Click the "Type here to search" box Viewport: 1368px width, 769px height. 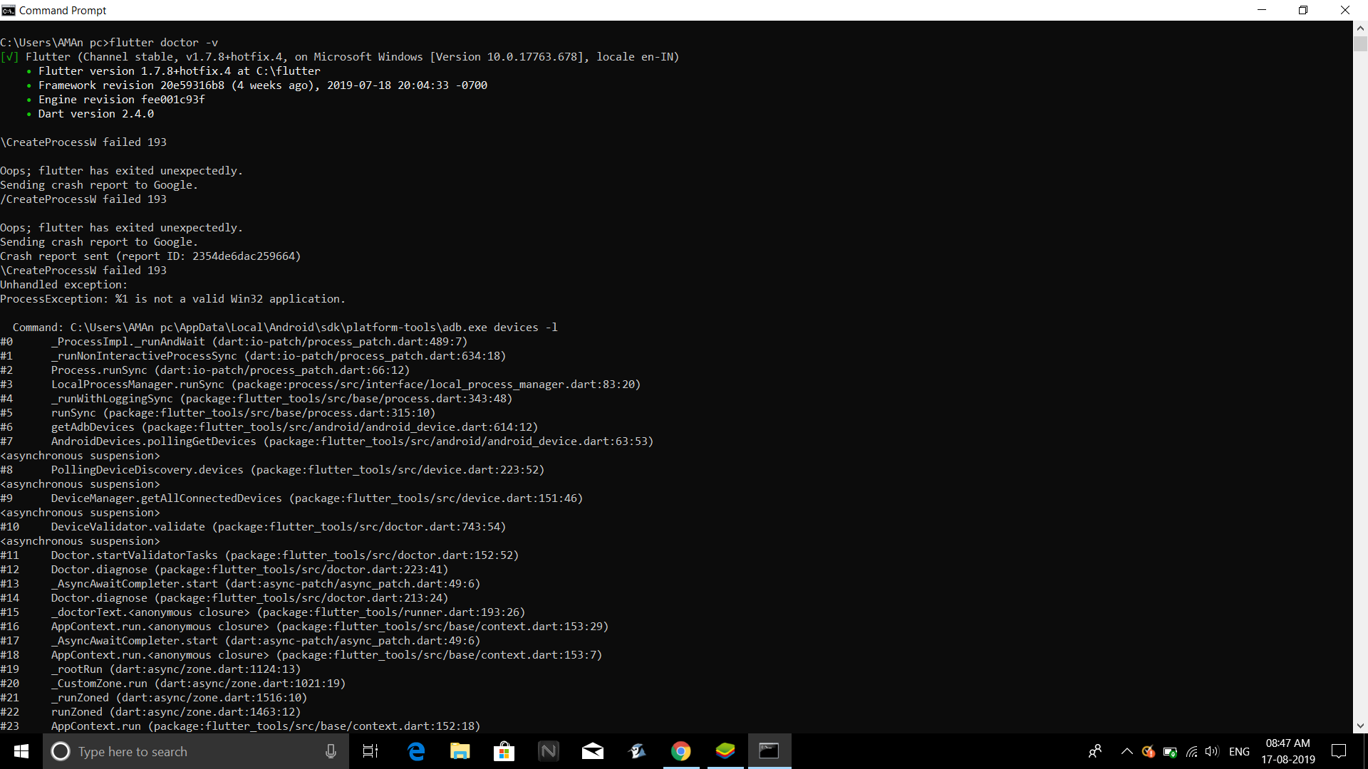click(x=178, y=751)
